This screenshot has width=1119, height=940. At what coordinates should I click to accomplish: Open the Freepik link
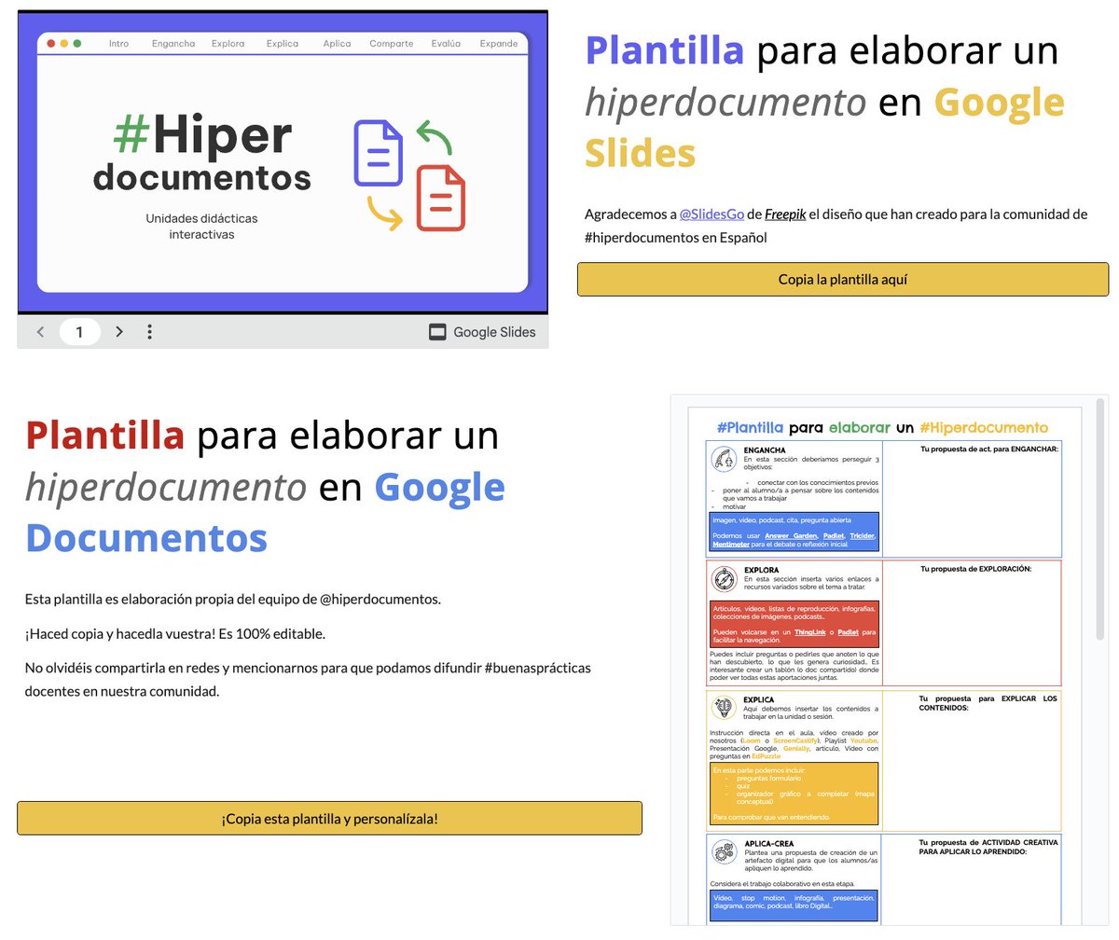785,214
